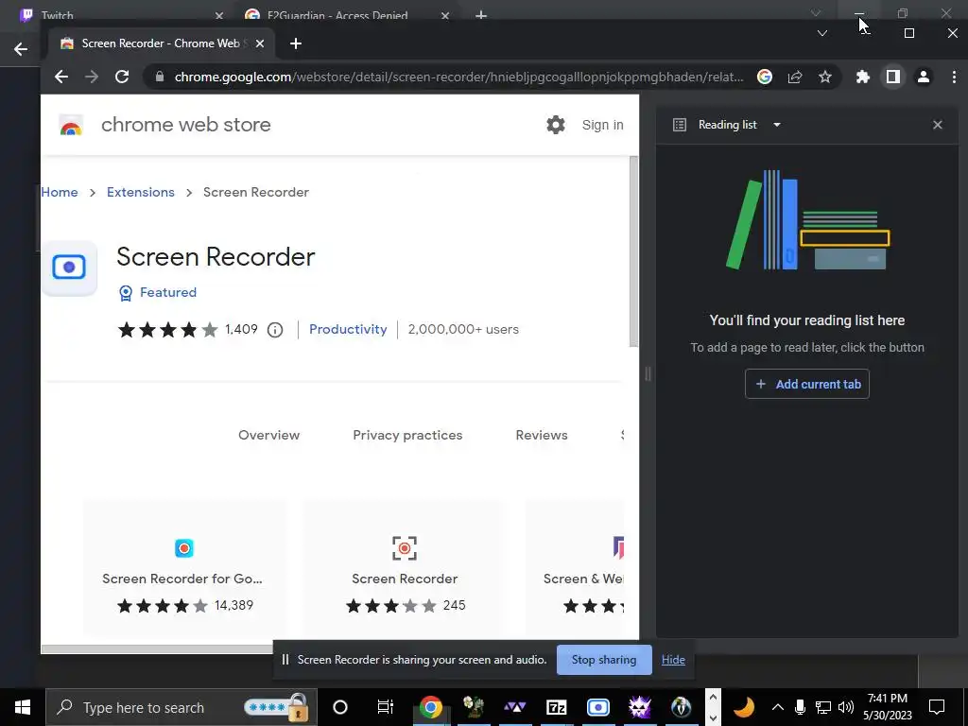The image size is (968, 726).
Task: Go back using the browser back arrow
Action: tap(61, 77)
